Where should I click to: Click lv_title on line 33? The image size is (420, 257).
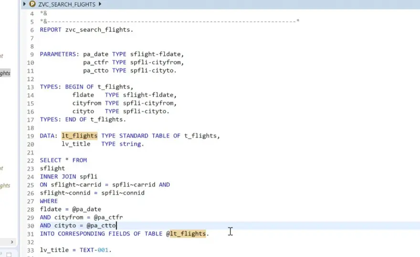[54, 250]
